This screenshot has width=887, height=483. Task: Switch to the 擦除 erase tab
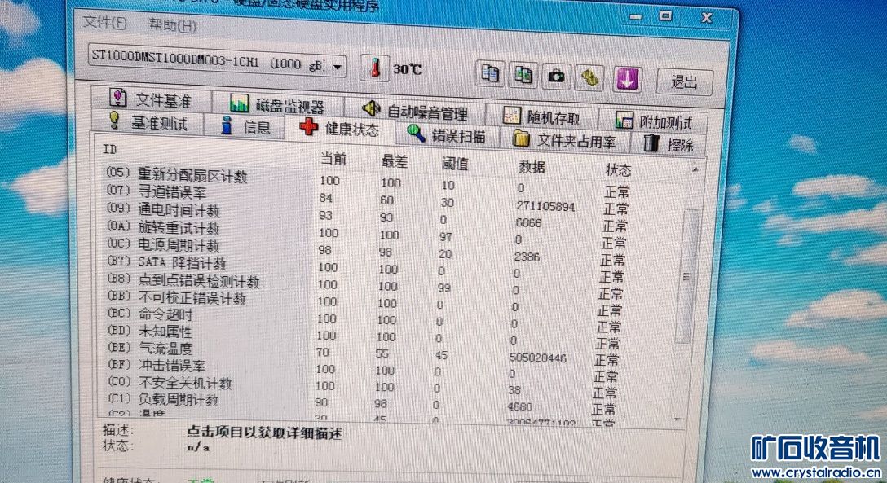point(669,143)
